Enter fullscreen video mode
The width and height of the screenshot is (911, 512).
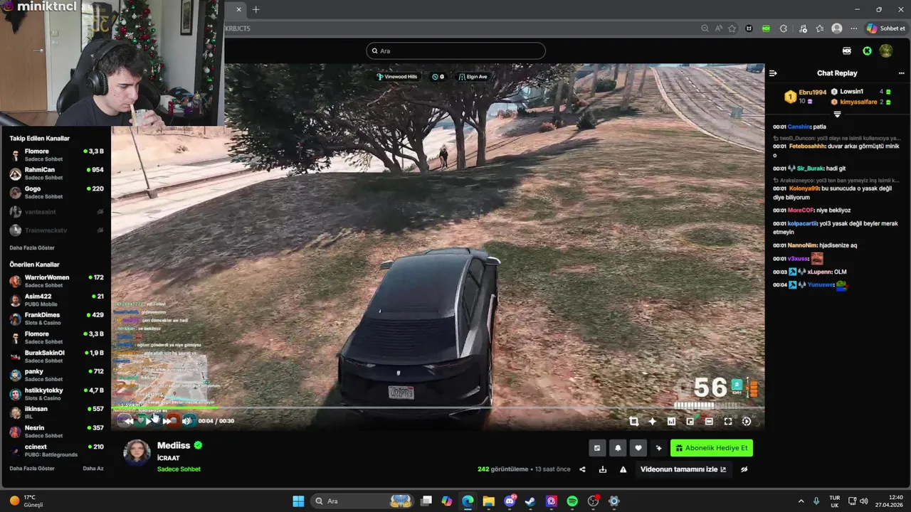(728, 421)
